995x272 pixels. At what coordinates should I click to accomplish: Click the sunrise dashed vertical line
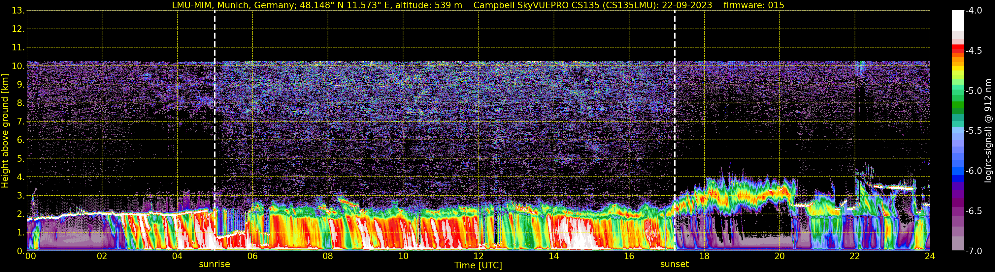(x=215, y=130)
